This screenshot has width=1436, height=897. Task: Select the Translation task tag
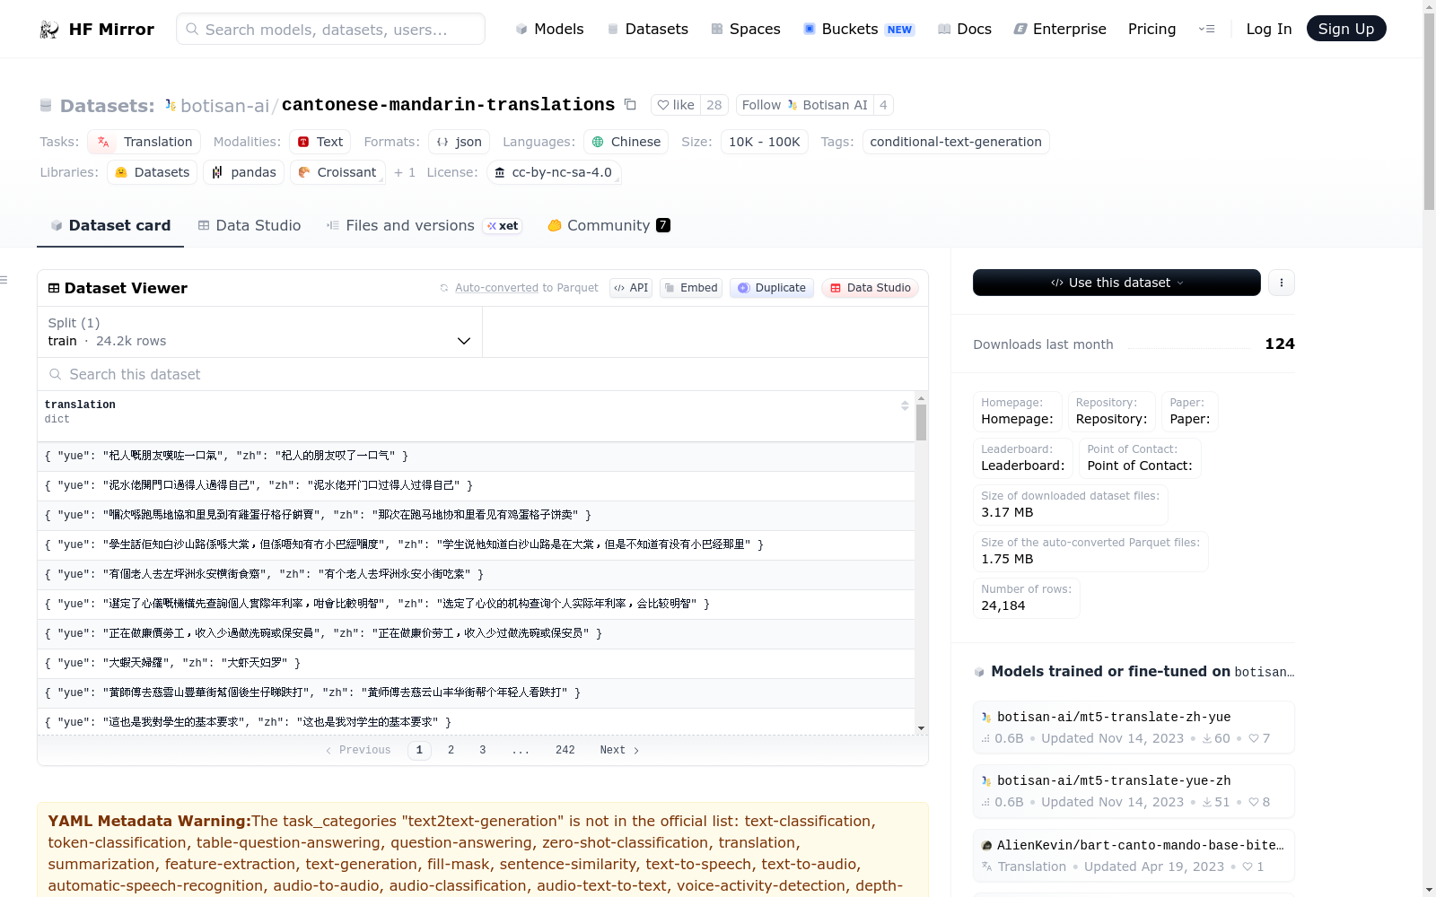(144, 142)
